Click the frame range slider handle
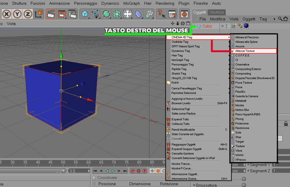The image size is (290, 187). tap(64, 171)
